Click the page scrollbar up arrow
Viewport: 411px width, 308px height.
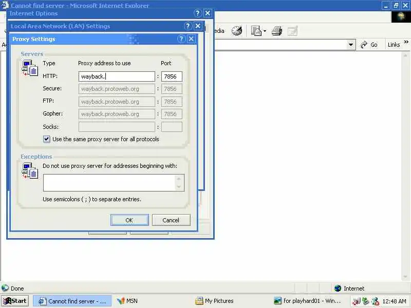[405, 55]
